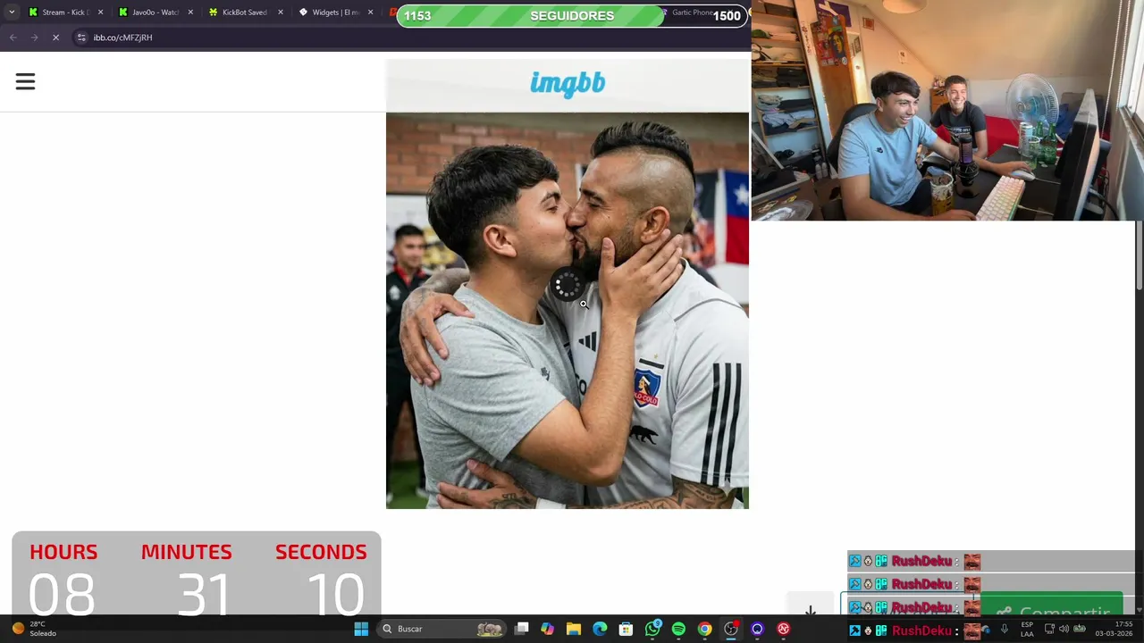Click the Buscar taskbar search box

(442, 629)
